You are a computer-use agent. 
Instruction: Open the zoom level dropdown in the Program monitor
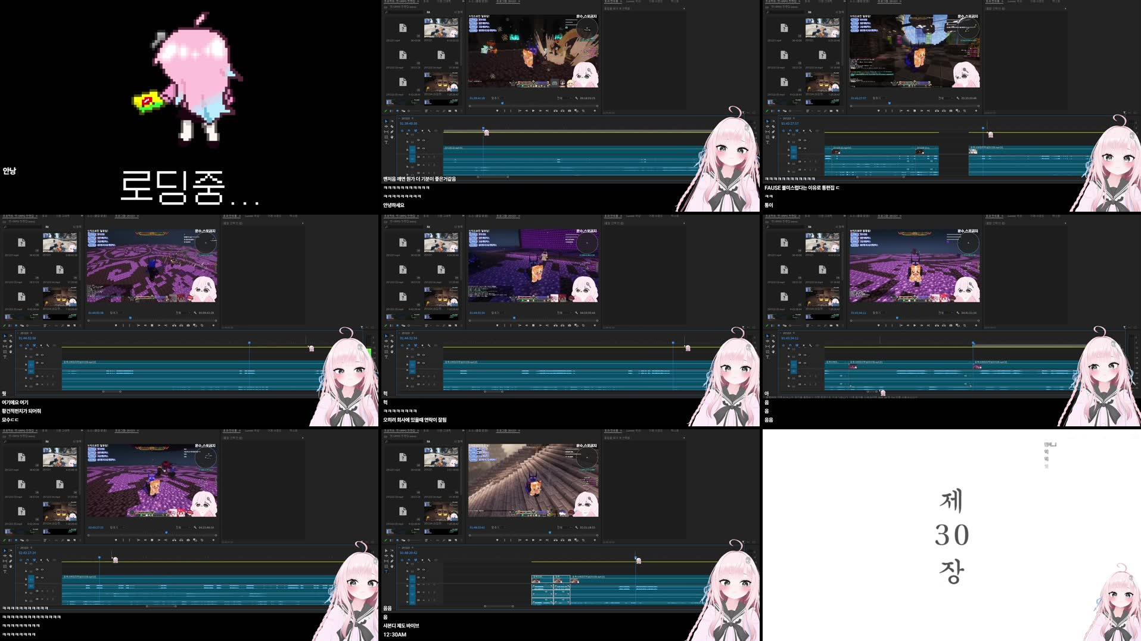pyautogui.click(x=496, y=98)
